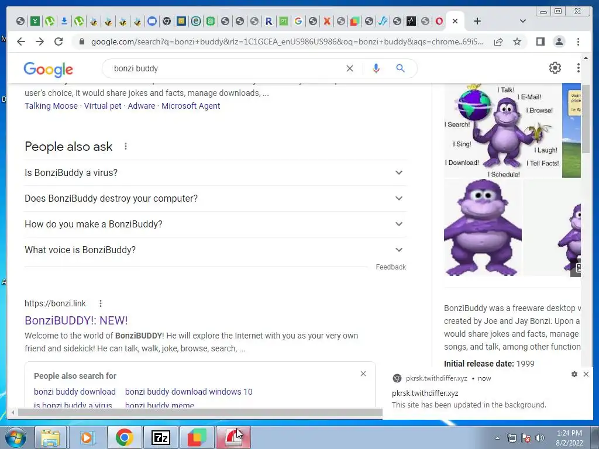Switch to the blue R tab
The height and width of the screenshot is (449, 599).
pyautogui.click(x=269, y=21)
